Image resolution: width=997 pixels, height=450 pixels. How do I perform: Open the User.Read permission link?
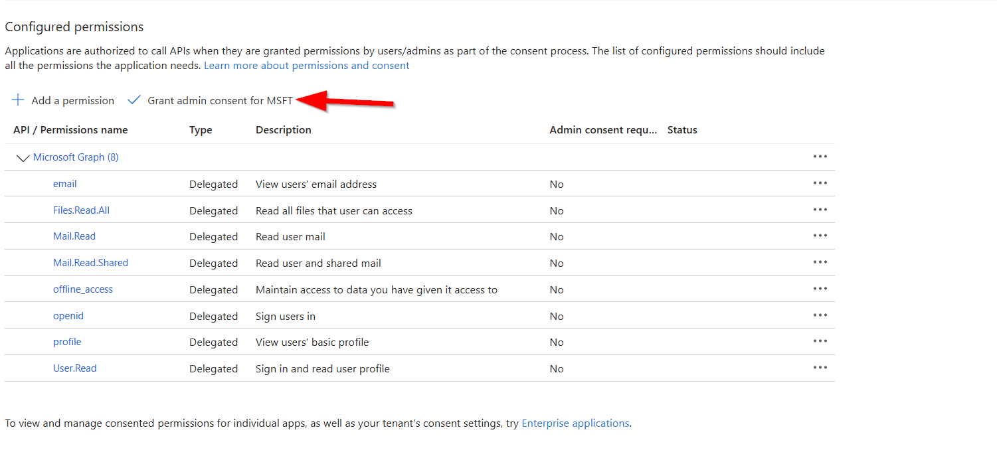click(74, 368)
